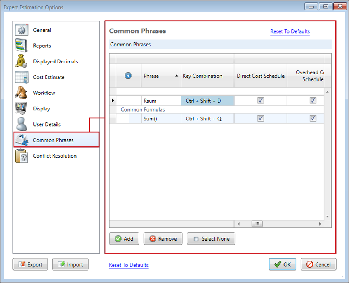
Task: Open the General settings gear icon
Action: pyautogui.click(x=21, y=30)
